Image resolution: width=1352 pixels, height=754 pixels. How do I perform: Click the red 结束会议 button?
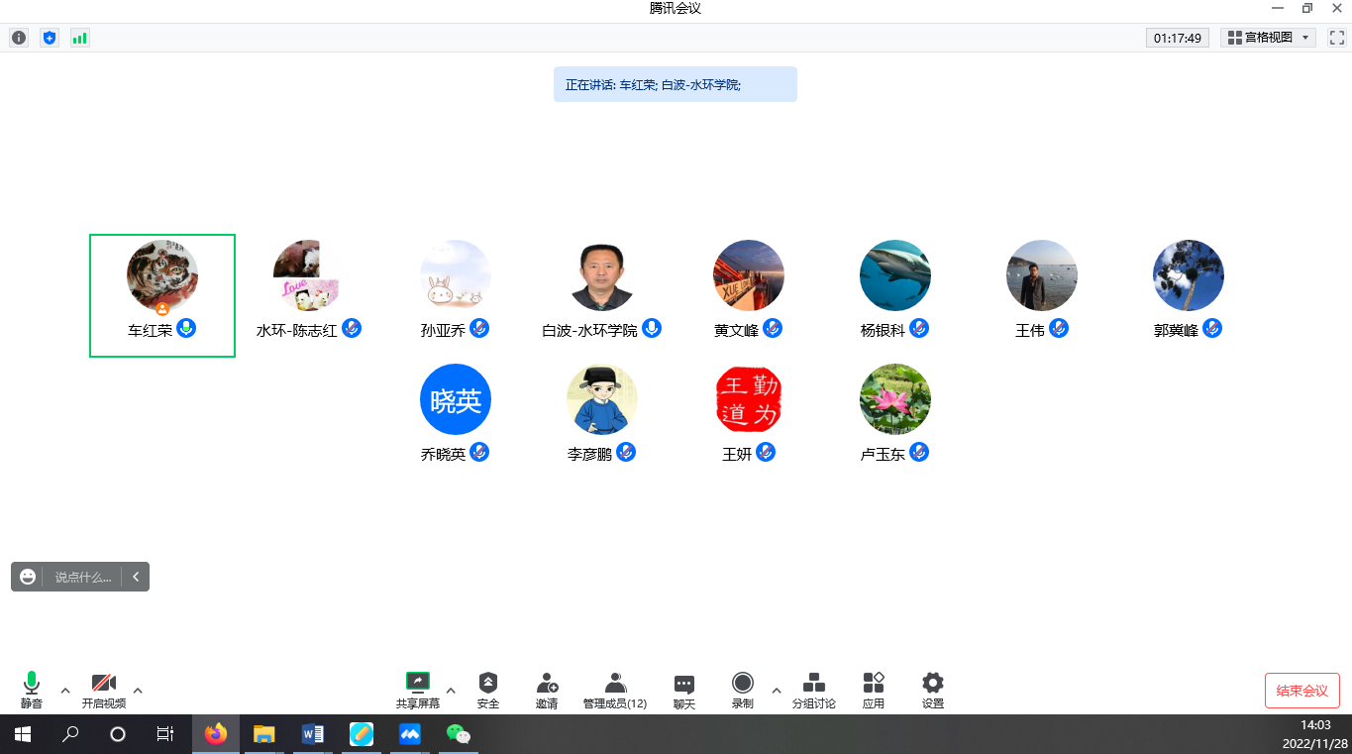pyautogui.click(x=1301, y=691)
